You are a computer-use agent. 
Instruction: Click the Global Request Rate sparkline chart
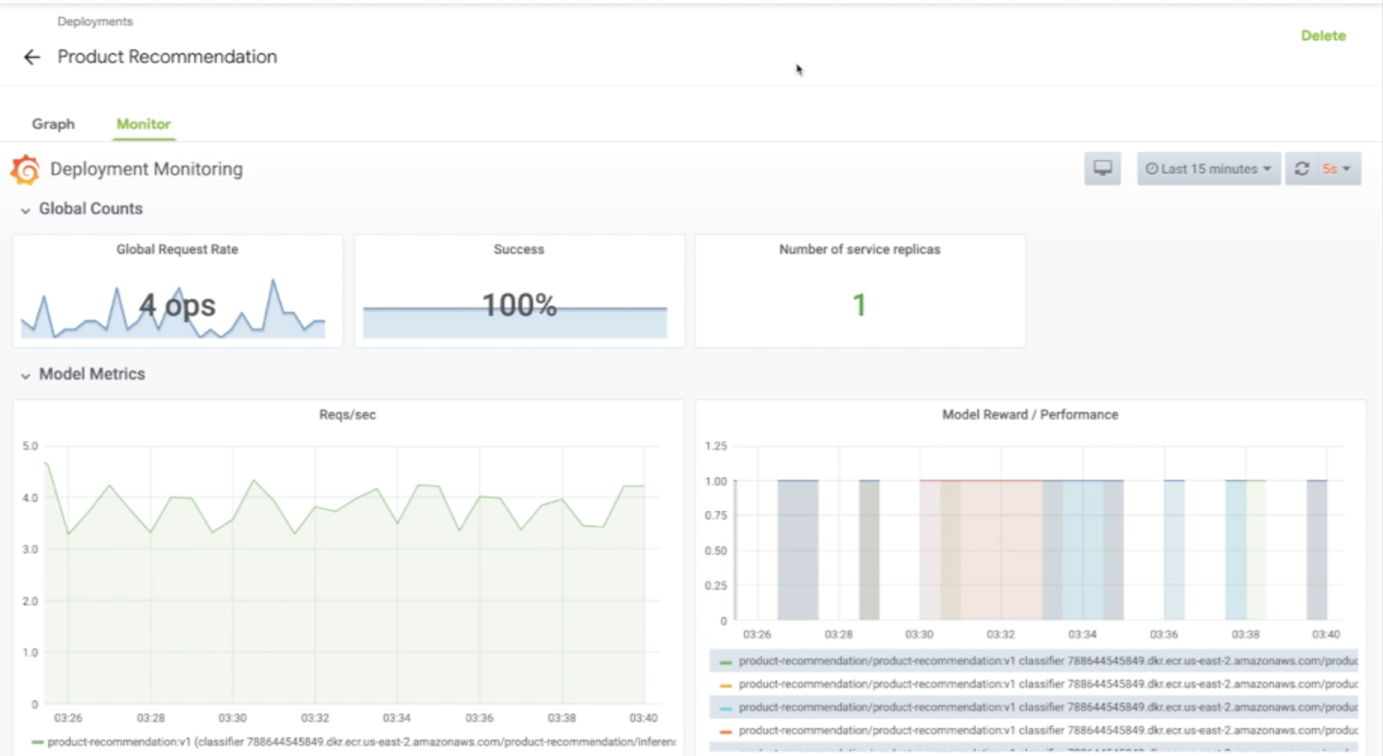pos(173,309)
